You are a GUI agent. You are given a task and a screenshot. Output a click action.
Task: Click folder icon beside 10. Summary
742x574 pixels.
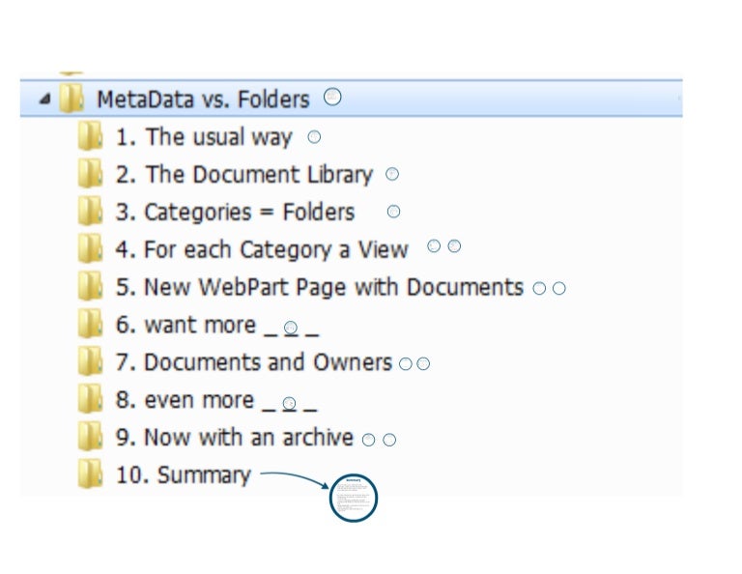point(90,474)
